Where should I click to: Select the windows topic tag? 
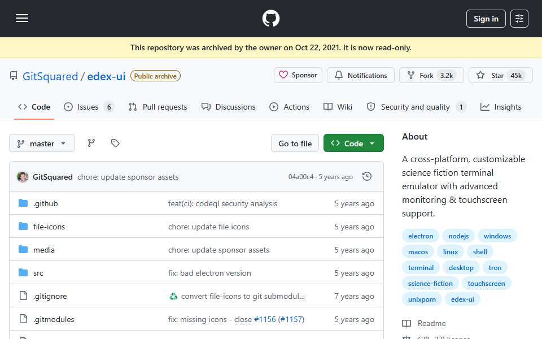[497, 236]
